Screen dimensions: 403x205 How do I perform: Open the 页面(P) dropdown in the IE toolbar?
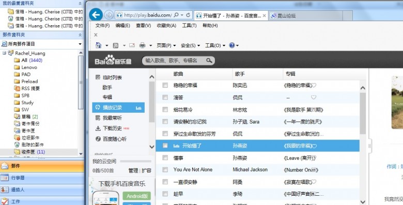pos(166,46)
